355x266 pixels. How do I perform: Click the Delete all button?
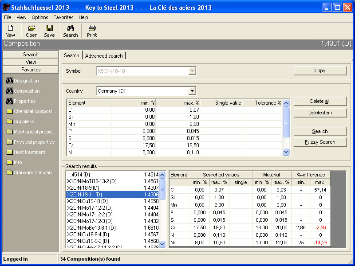point(320,102)
